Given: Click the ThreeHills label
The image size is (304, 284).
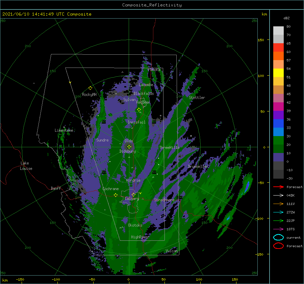Looking at the screenshot, I should point(169,148).
